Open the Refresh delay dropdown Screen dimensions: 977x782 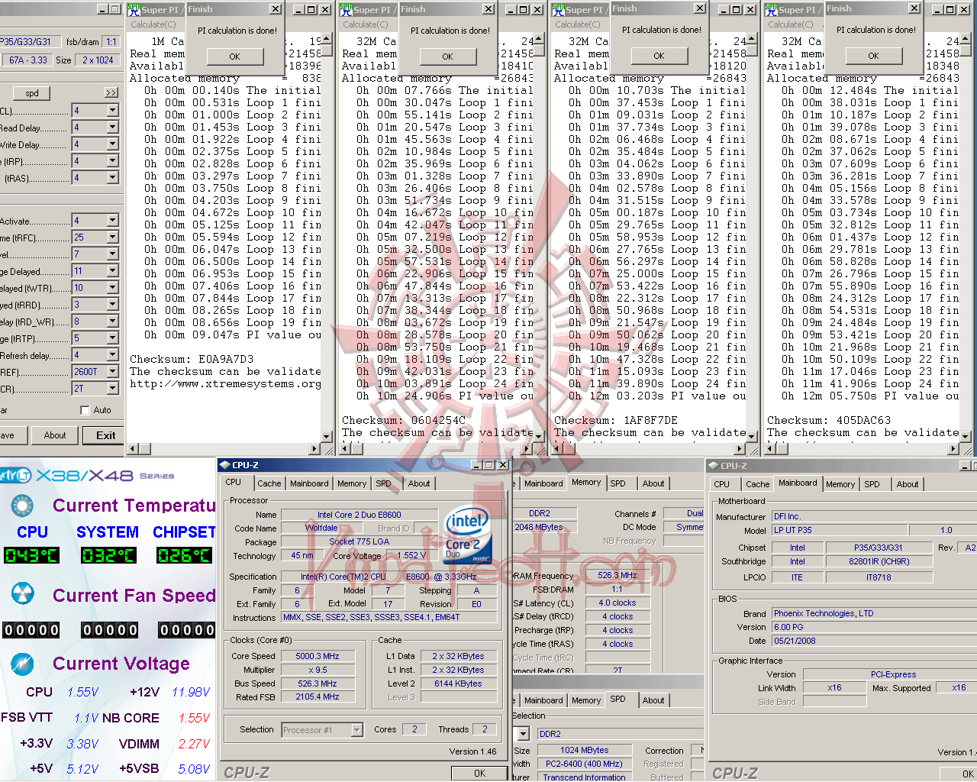(113, 355)
